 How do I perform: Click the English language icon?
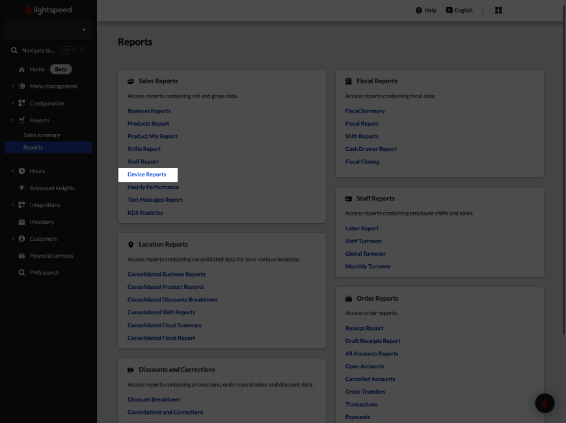[449, 10]
